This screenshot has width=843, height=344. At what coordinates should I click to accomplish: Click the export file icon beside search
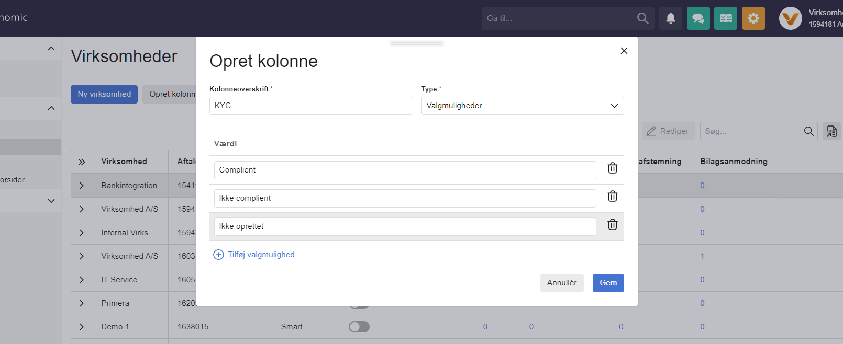pos(831,131)
